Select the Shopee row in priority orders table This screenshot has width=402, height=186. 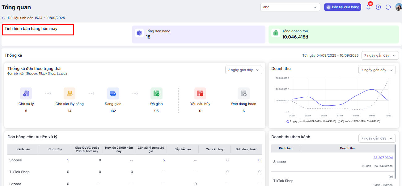(135, 160)
